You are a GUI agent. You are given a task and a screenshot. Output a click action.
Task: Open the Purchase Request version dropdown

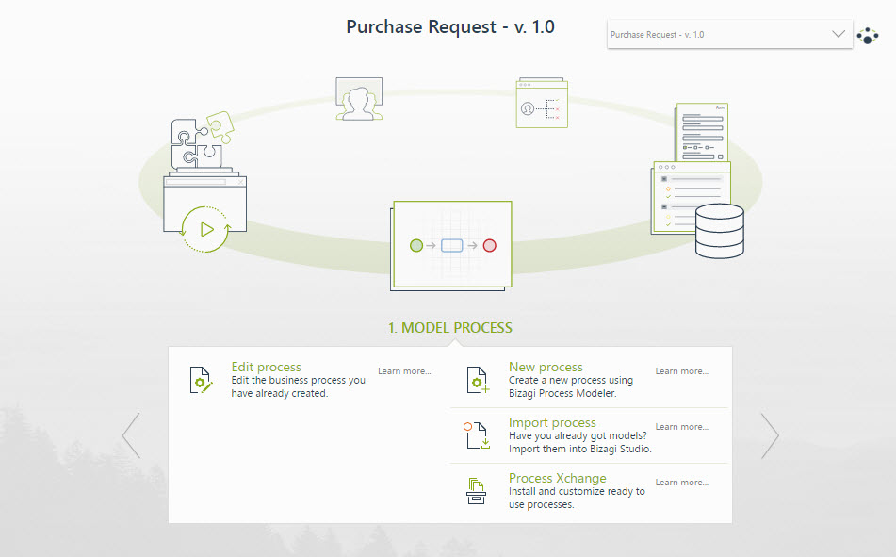[730, 34]
